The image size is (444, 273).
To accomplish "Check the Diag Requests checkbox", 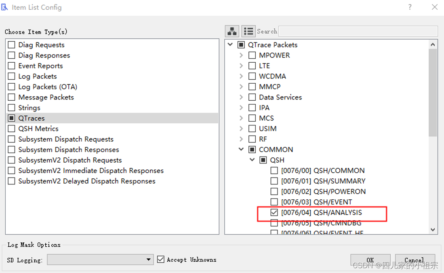I will point(12,45).
